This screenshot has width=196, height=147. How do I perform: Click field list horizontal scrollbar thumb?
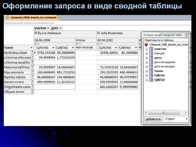coord(164,112)
